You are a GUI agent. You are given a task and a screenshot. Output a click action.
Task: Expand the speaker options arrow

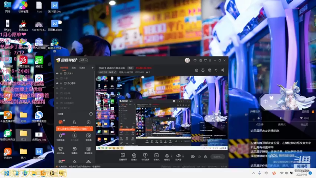pos(183,156)
